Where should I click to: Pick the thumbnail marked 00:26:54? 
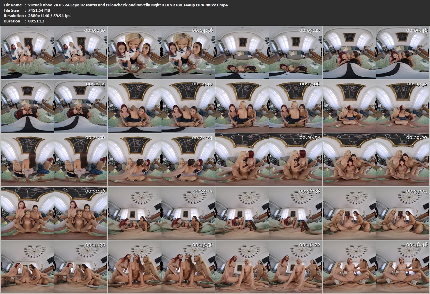(269, 159)
